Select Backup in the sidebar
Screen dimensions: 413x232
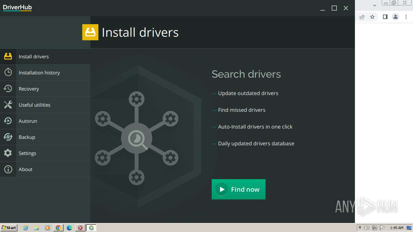[45, 137]
